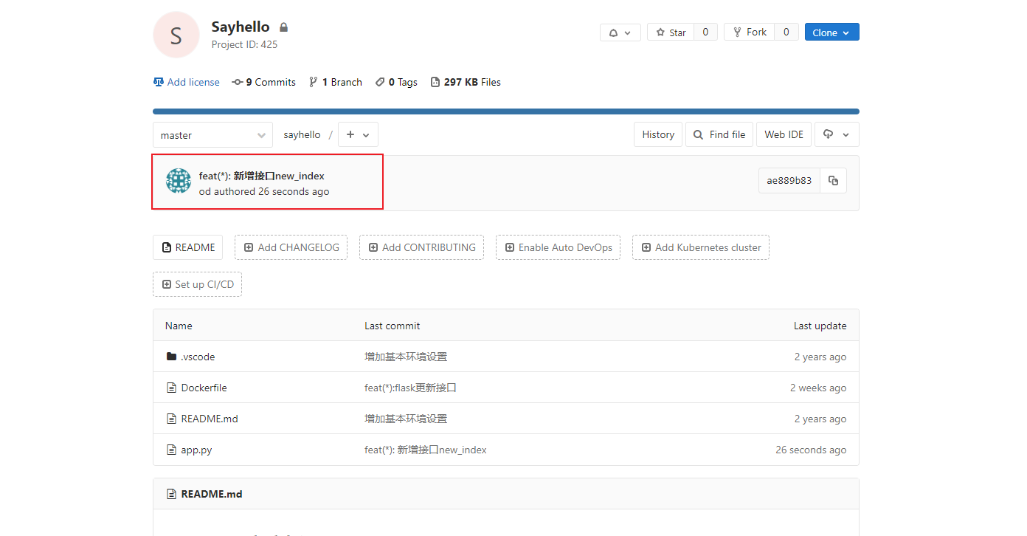Expand the Clone dropdown button

pyautogui.click(x=831, y=32)
